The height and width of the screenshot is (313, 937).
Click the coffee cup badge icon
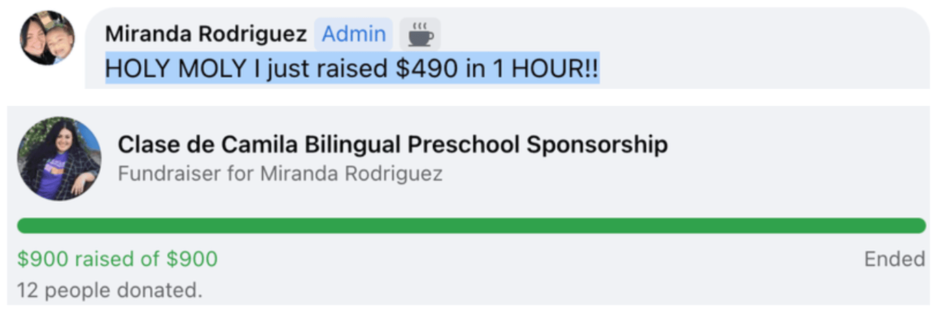click(420, 34)
